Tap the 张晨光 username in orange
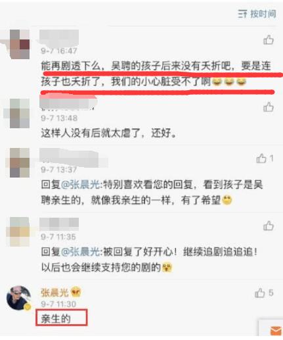 pyautogui.click(x=54, y=292)
